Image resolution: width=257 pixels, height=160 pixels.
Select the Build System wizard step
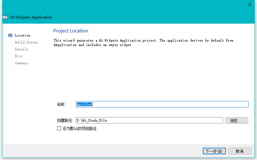26,42
